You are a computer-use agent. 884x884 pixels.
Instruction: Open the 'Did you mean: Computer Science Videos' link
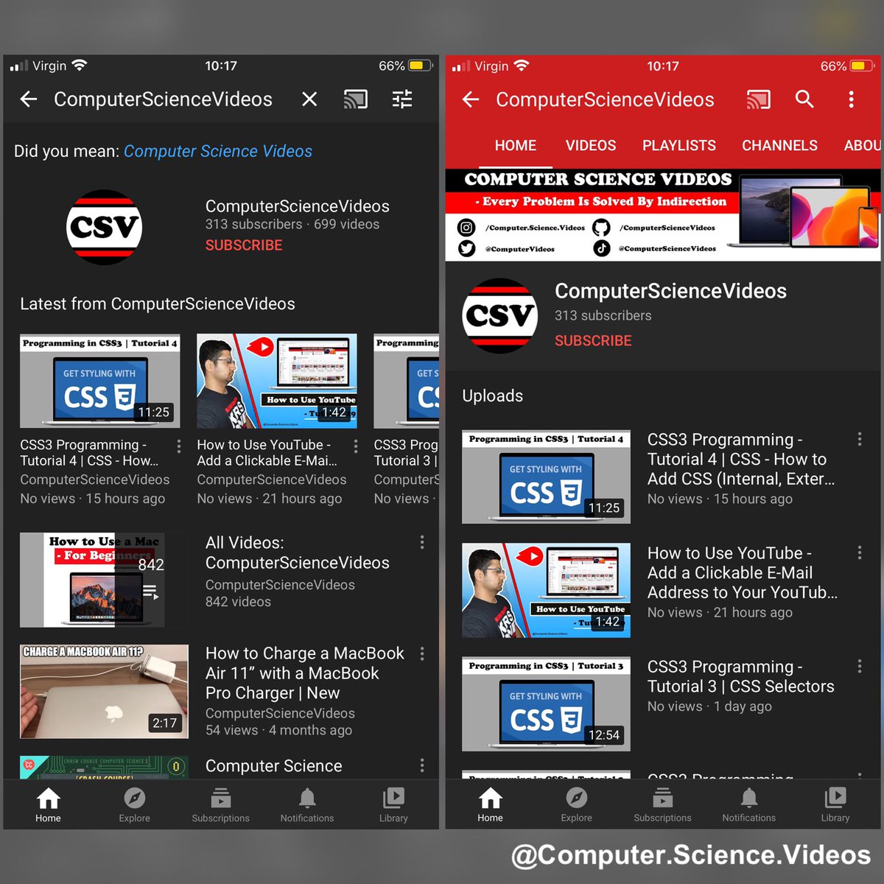pyautogui.click(x=218, y=151)
